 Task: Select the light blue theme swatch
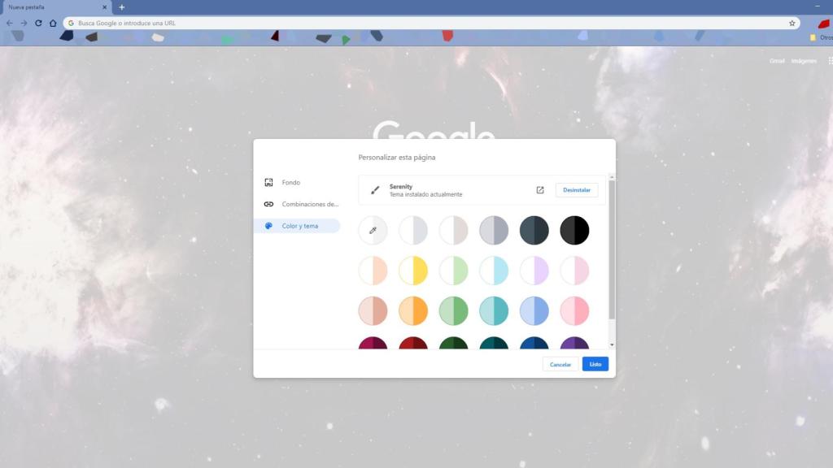[x=494, y=271]
